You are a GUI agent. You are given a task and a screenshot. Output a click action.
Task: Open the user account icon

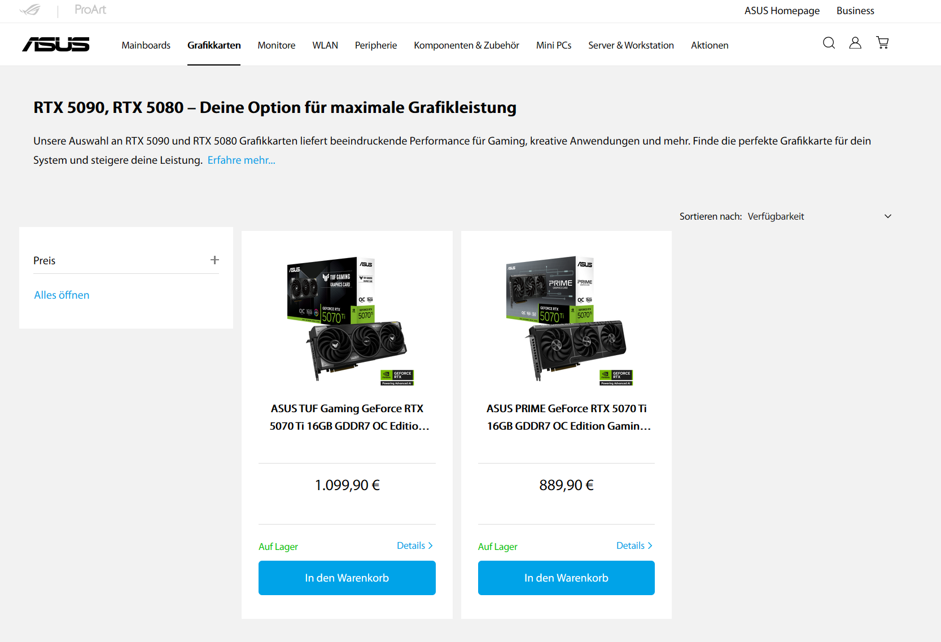[x=855, y=43]
